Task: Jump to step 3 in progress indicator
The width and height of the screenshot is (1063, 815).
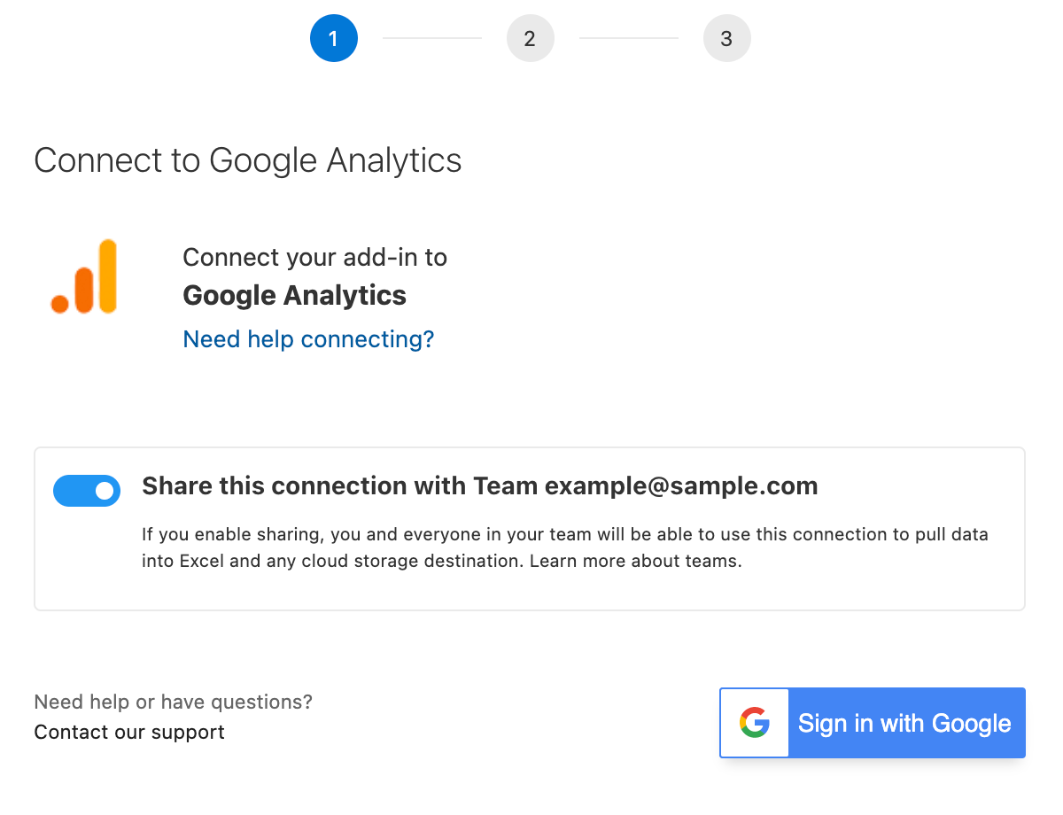Action: coord(727,38)
